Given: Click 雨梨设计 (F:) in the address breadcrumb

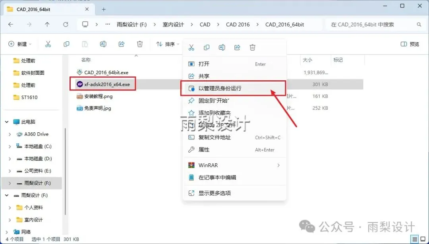Looking at the screenshot, I should tap(131, 24).
